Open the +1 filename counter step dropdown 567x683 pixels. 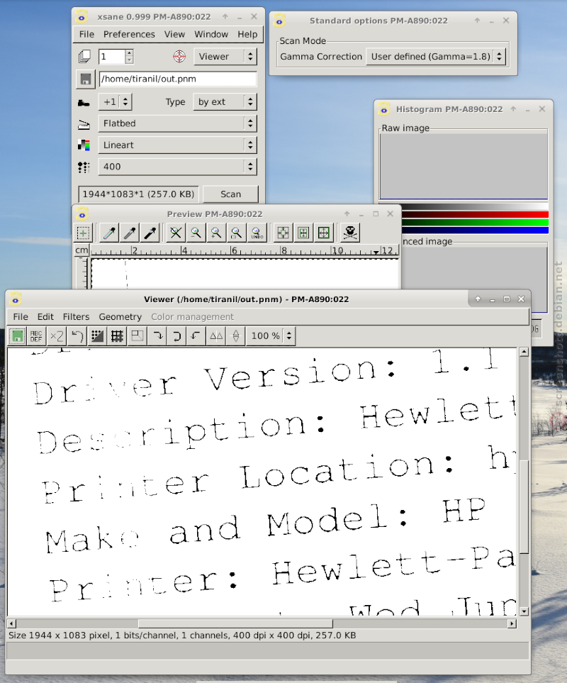pos(115,102)
